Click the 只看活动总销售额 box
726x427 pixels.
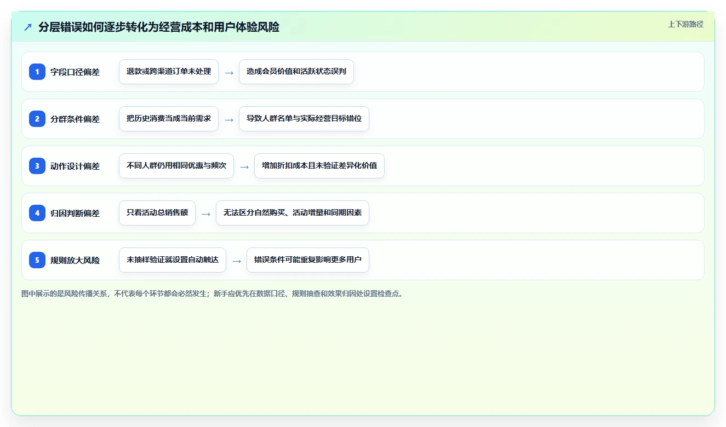tap(157, 213)
